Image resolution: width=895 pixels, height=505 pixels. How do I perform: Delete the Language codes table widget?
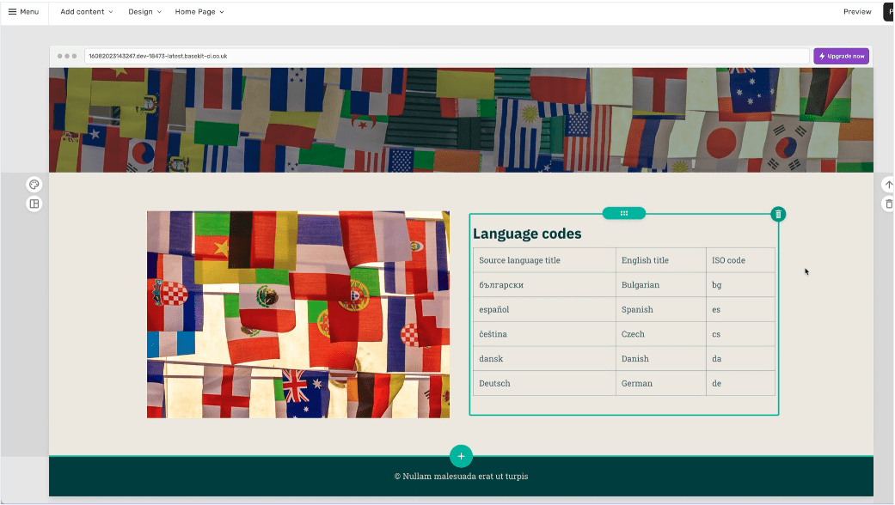(x=778, y=214)
